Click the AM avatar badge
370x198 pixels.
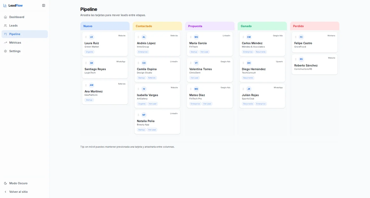pos(91,85)
